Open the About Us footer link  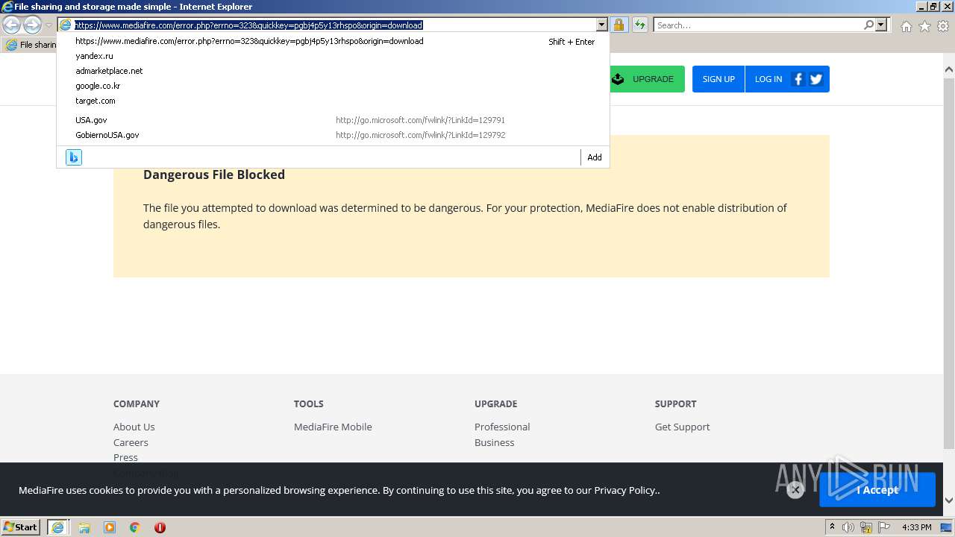(134, 427)
